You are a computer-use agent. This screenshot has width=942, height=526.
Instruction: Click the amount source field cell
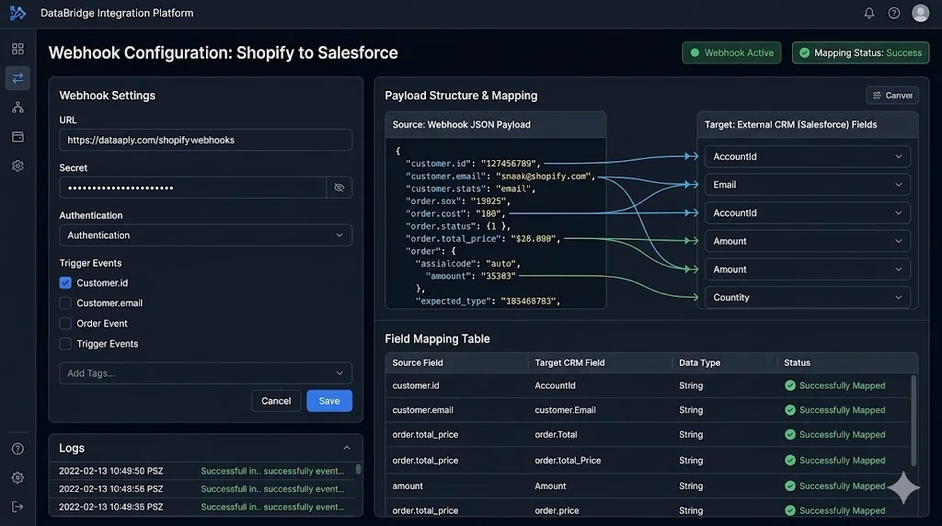pyautogui.click(x=408, y=486)
